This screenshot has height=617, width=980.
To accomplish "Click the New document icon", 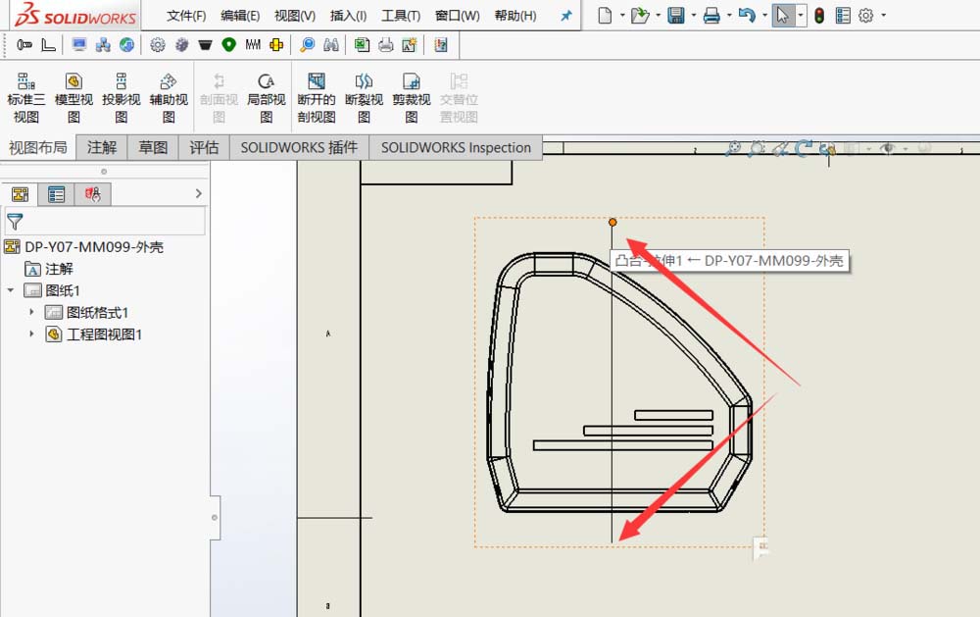I will click(605, 15).
